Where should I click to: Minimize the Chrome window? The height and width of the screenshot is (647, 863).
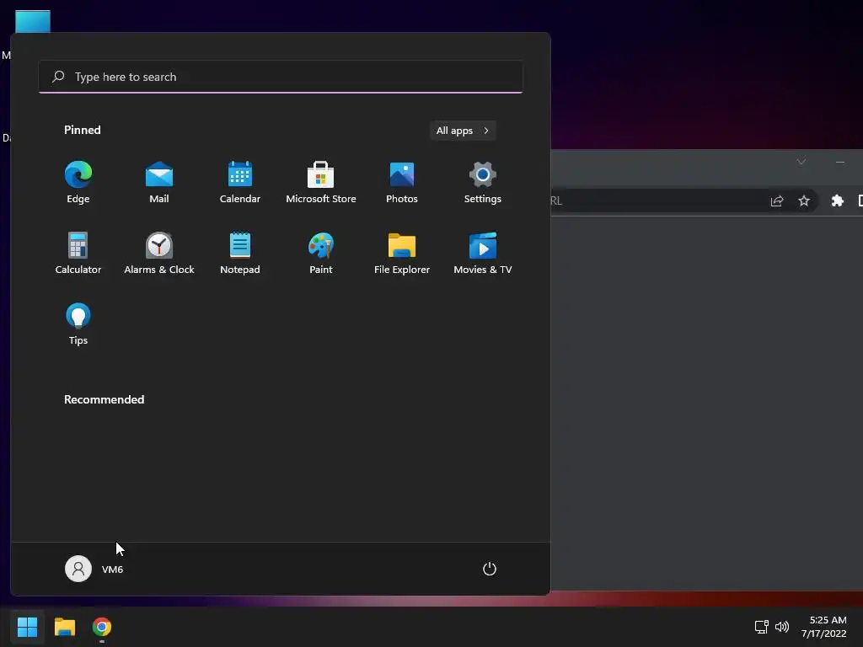click(x=840, y=161)
